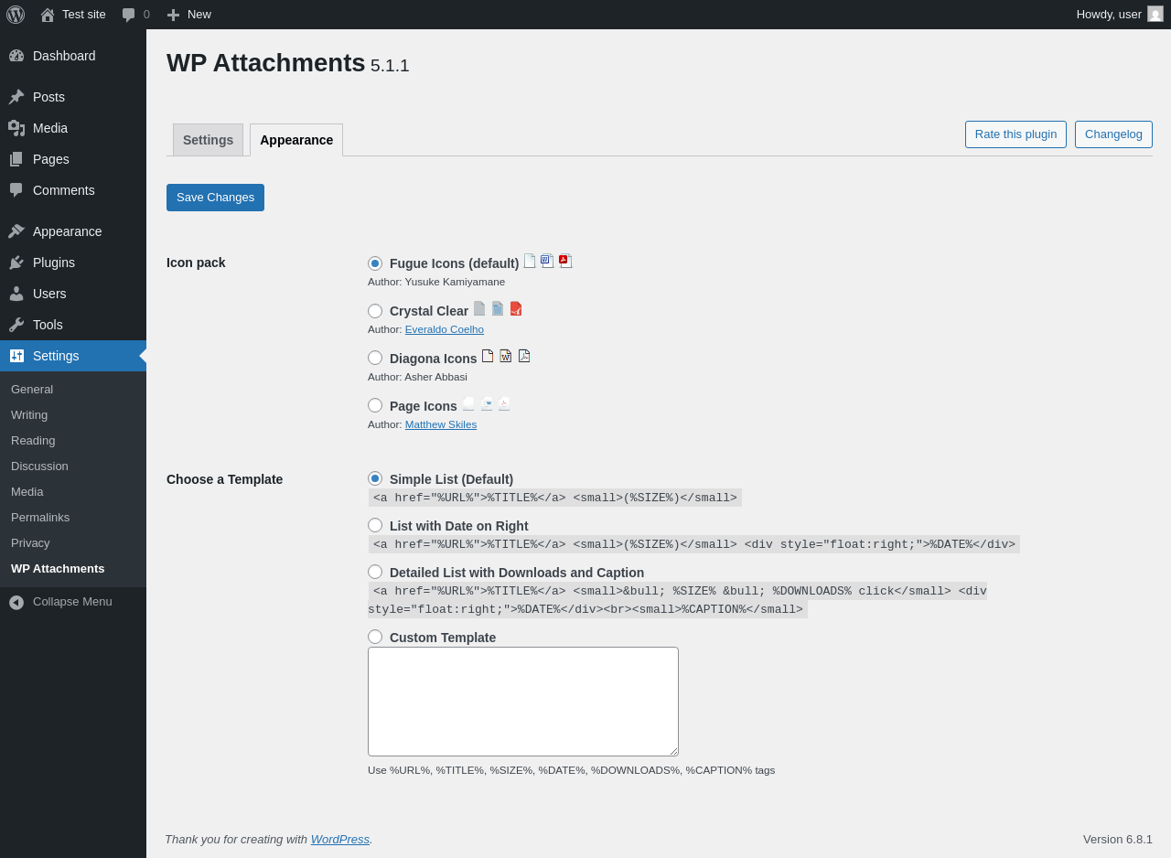Viewport: 1171px width, 858px height.
Task: Click the Comments speech bubble sidebar icon
Action: click(16, 190)
